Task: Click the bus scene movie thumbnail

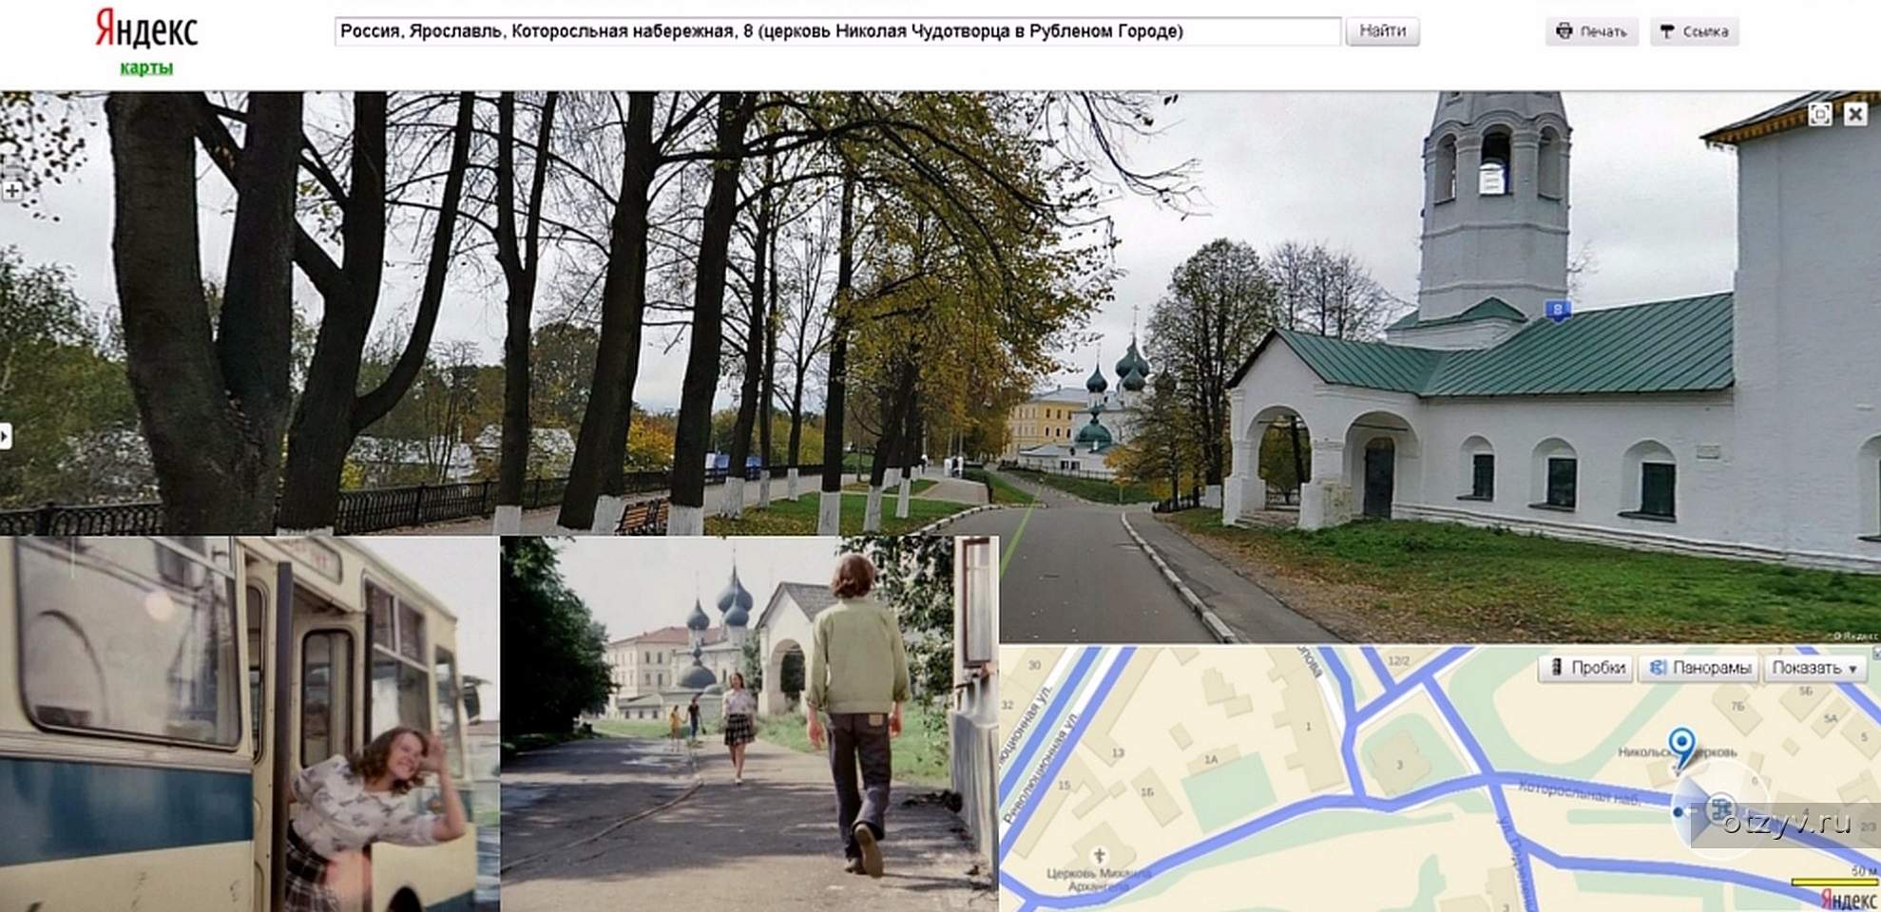Action: tap(249, 724)
